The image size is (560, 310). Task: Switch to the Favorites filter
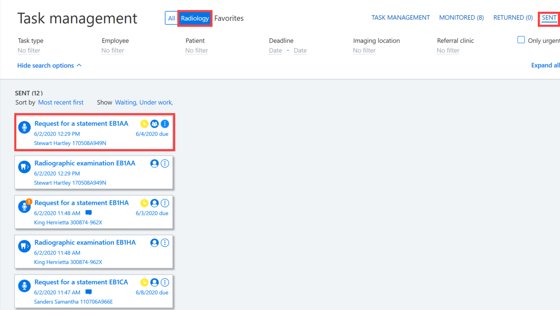click(229, 18)
